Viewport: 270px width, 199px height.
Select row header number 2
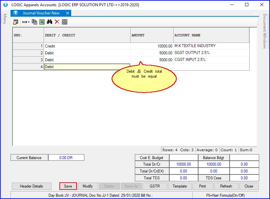coord(28,53)
